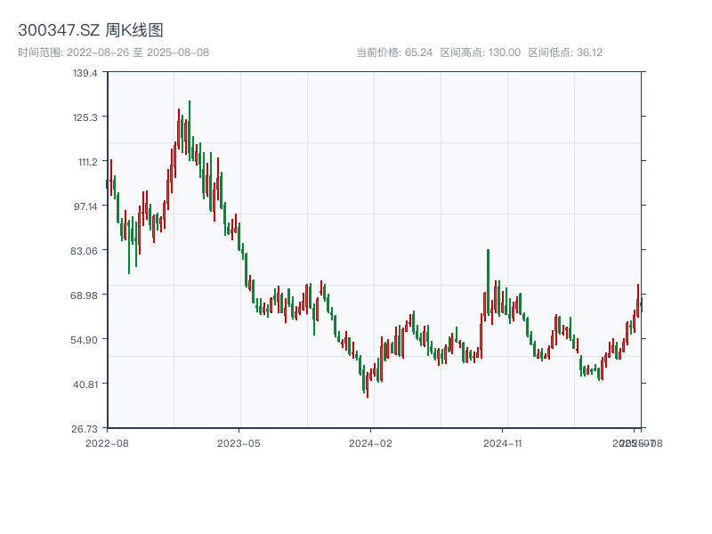Image resolution: width=712 pixels, height=534 pixels.
Task: Click the y-axis value 26.73
Action: pos(85,429)
